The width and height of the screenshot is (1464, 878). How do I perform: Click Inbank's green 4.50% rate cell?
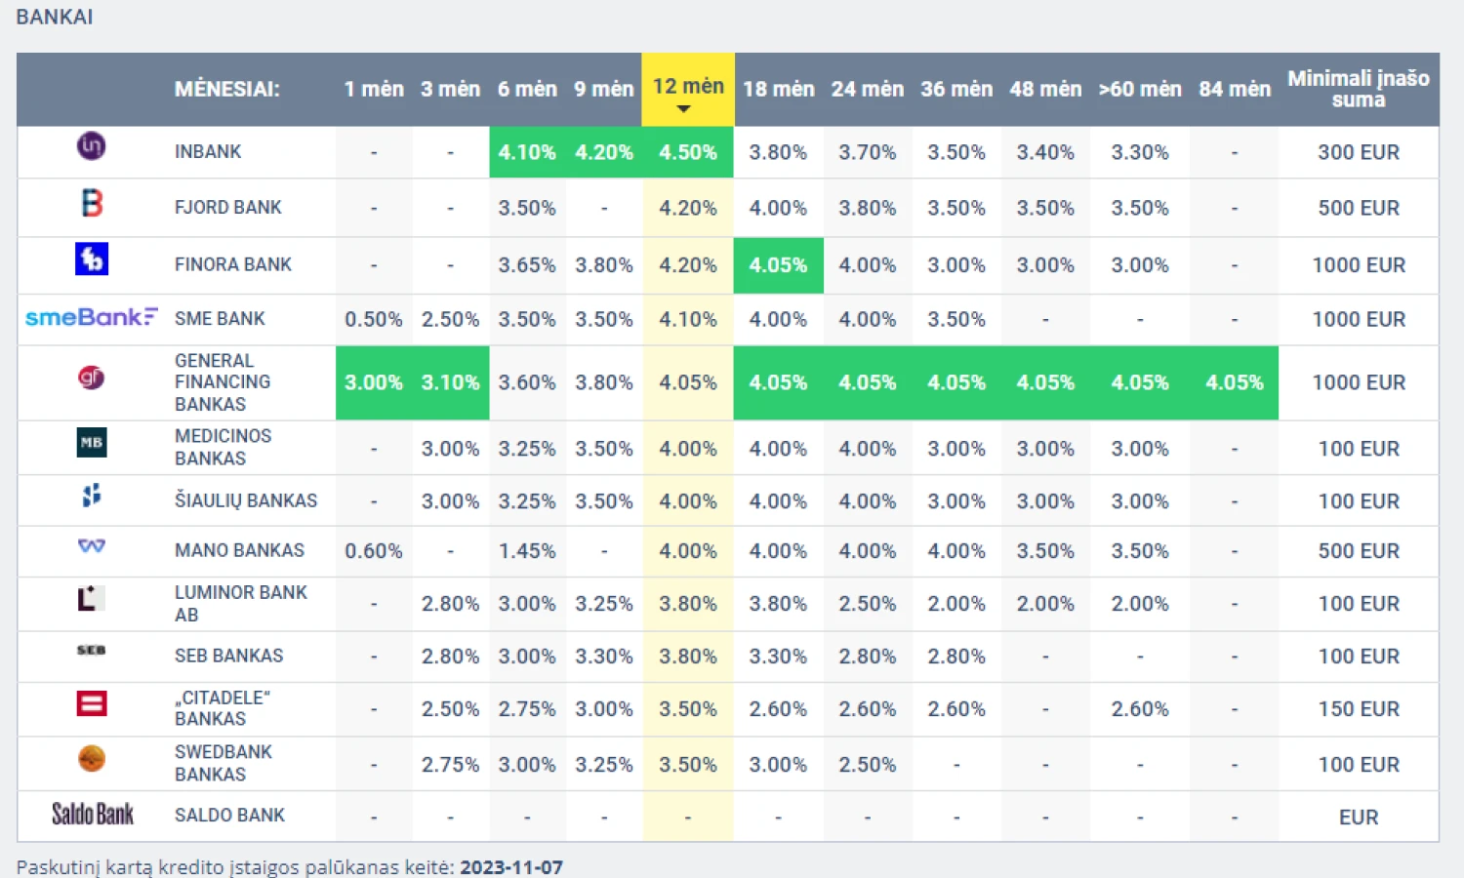(x=687, y=152)
